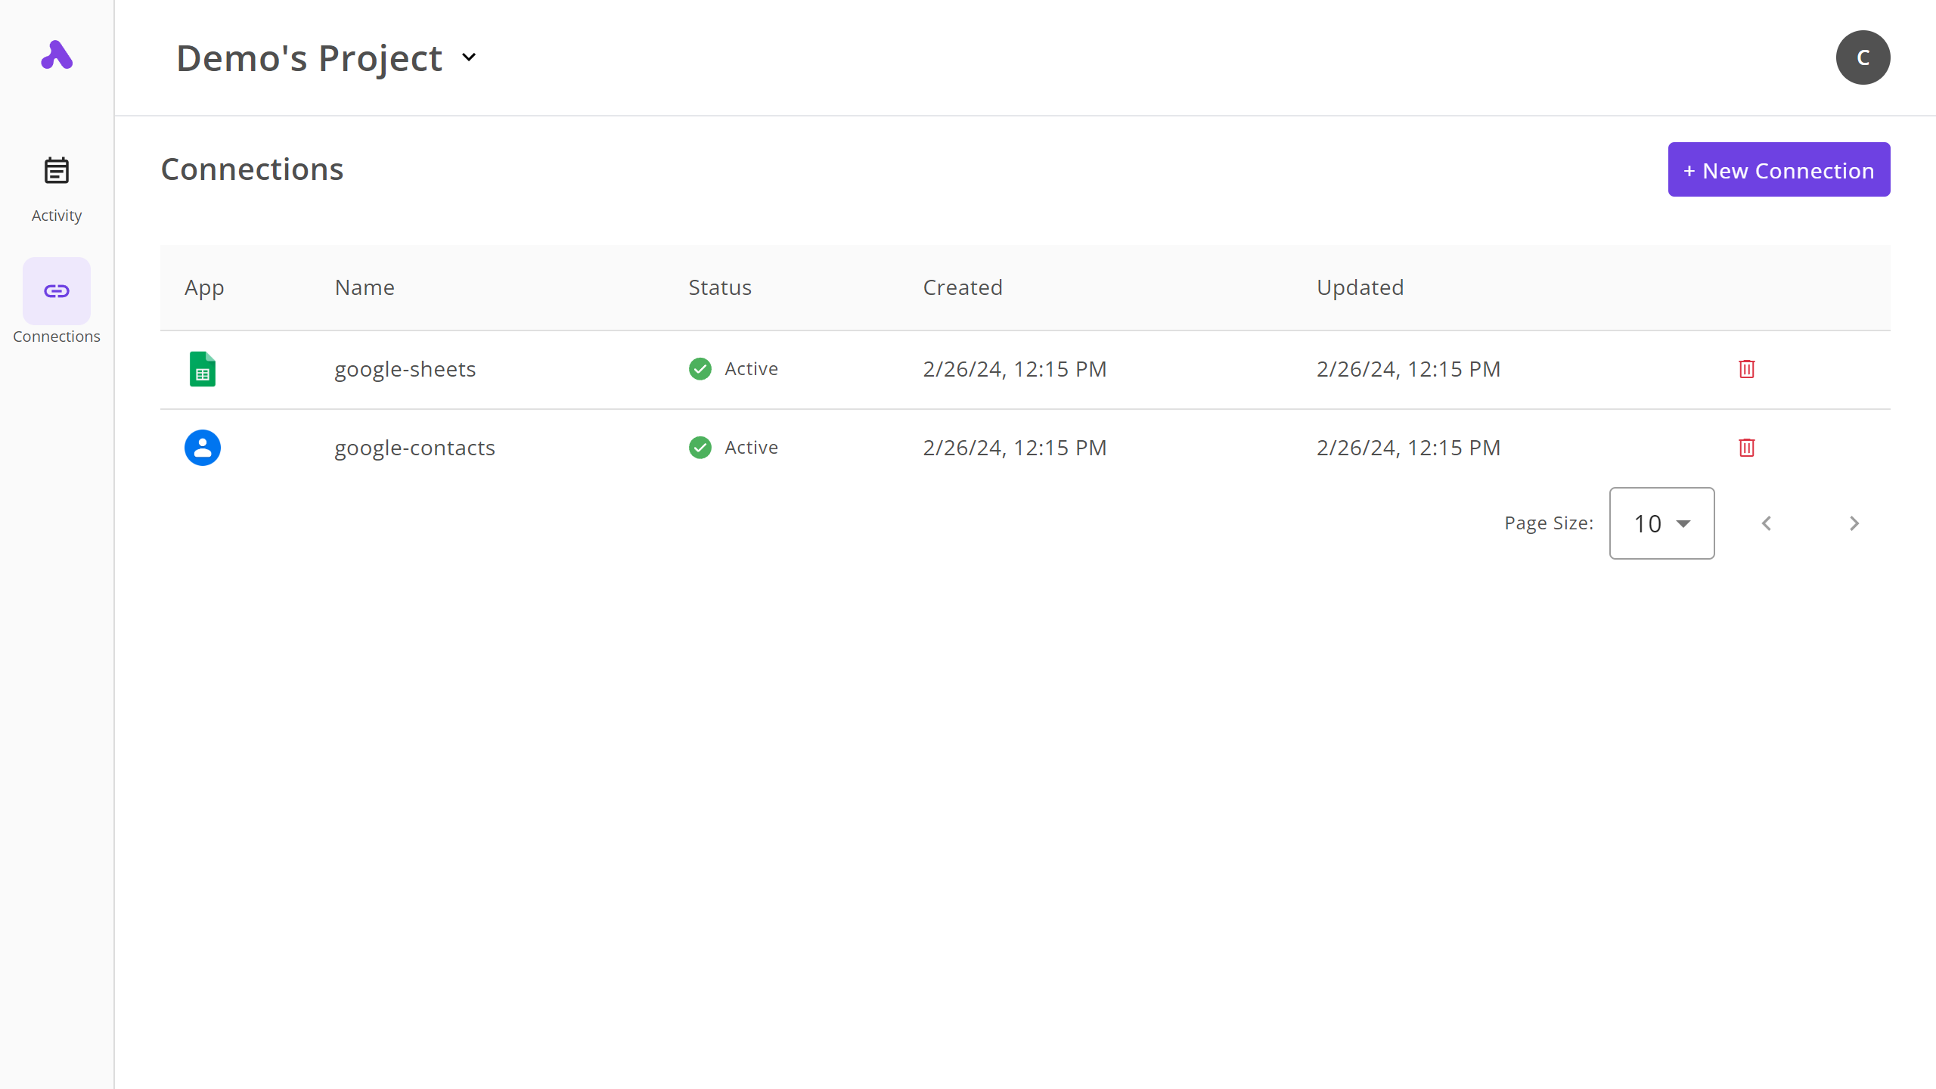Select the Connections link icon in sidebar

tap(57, 291)
